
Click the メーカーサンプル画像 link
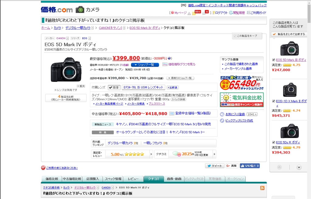238,69
